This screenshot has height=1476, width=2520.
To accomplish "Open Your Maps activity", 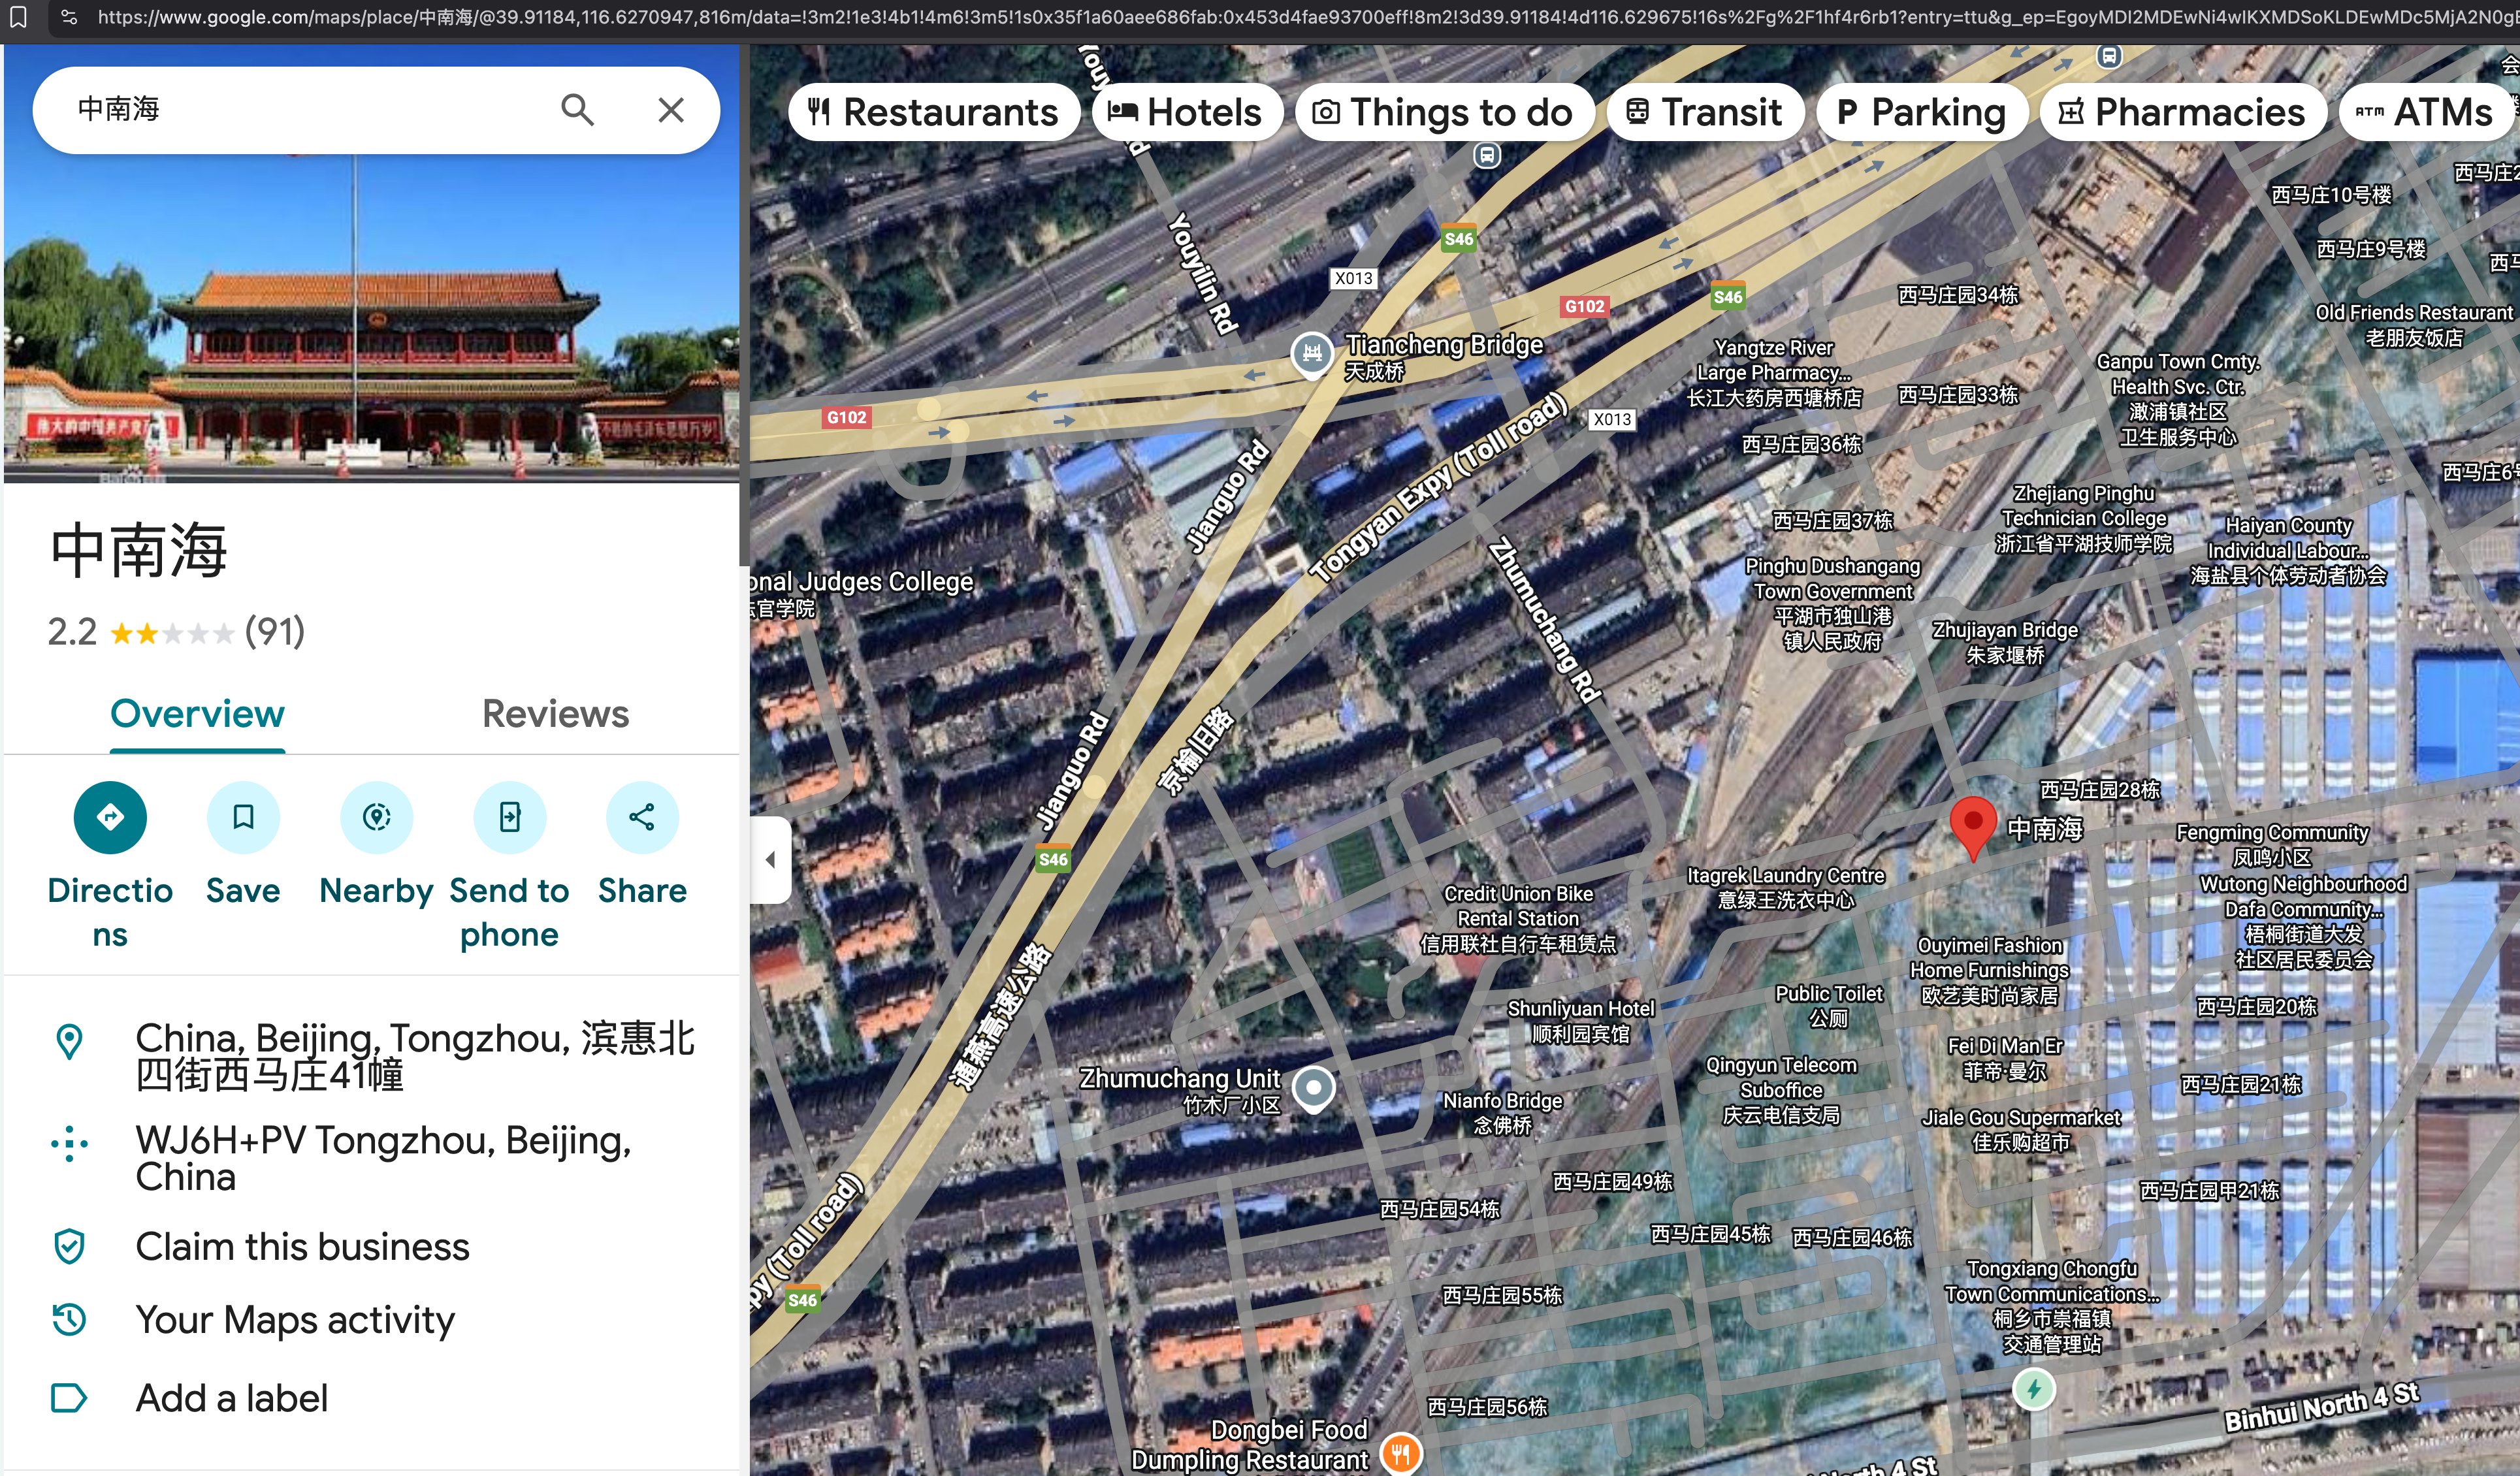I will [x=295, y=1320].
